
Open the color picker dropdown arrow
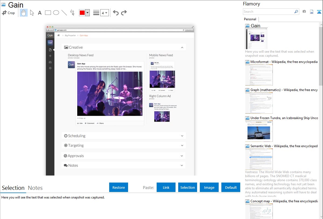87,13
